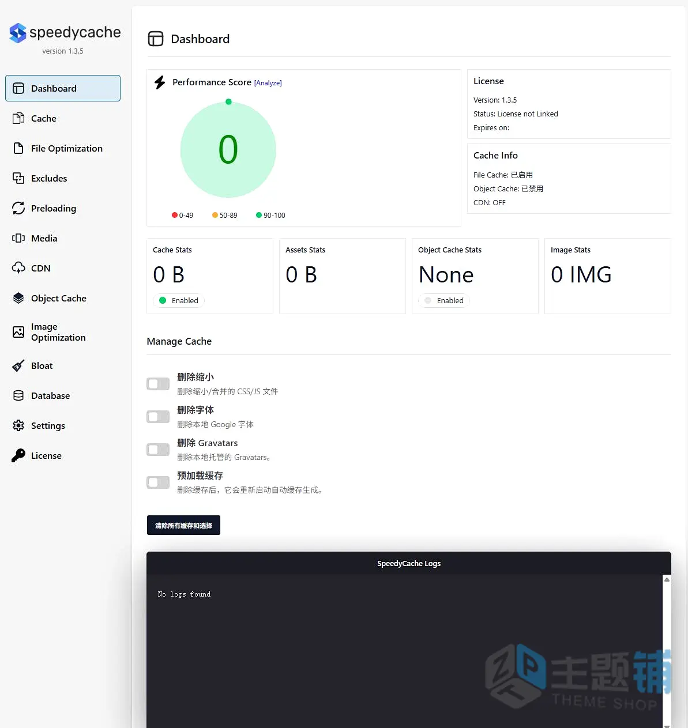Click the Image Optimization picture icon
This screenshot has height=728, width=688.
18,332
